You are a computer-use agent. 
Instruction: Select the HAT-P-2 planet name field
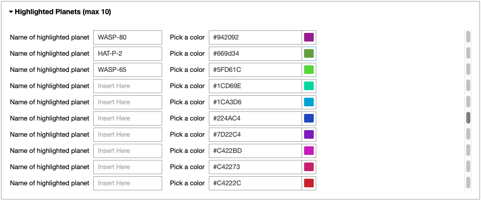[128, 54]
